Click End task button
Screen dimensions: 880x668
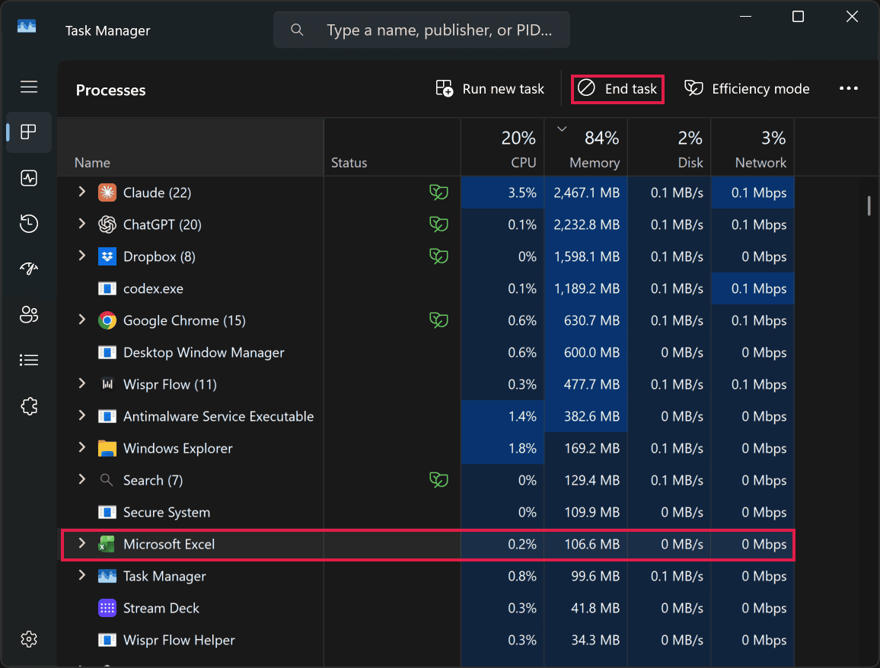pos(617,88)
